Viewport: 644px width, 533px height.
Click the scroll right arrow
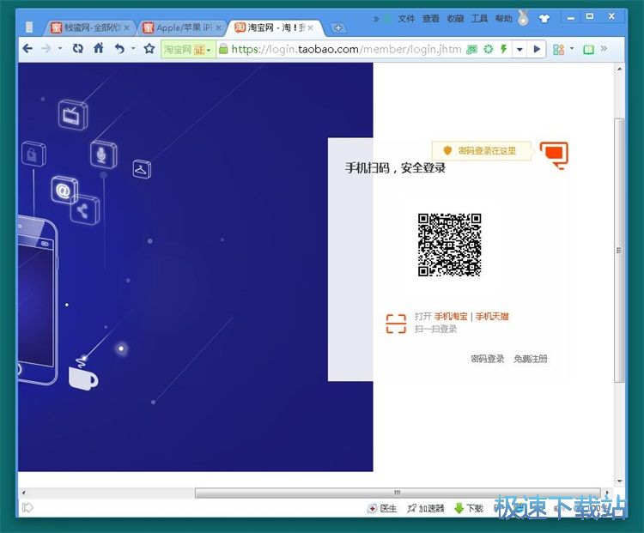pyautogui.click(x=607, y=493)
